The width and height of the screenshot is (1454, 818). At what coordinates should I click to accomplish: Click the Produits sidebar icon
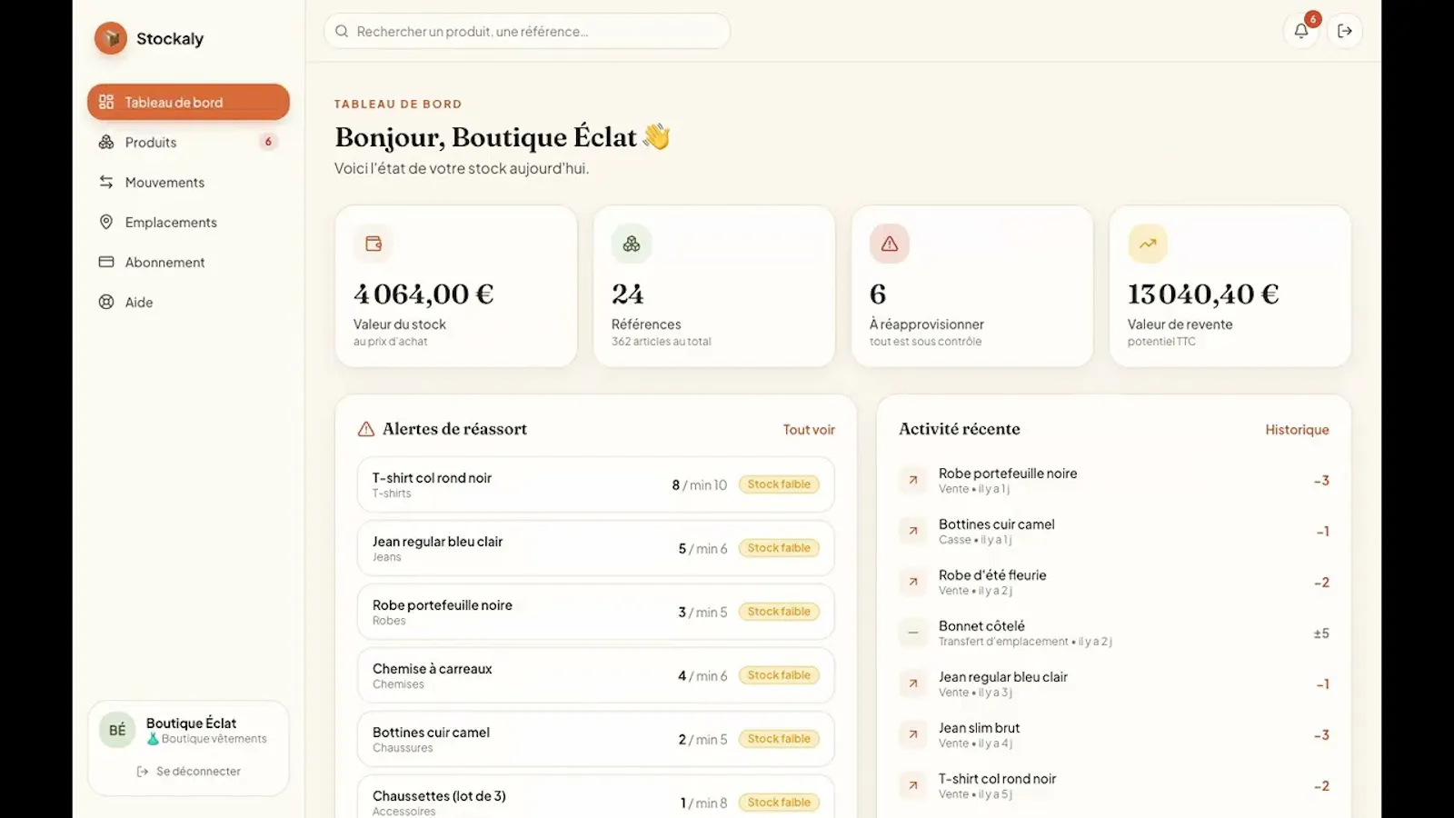point(106,142)
